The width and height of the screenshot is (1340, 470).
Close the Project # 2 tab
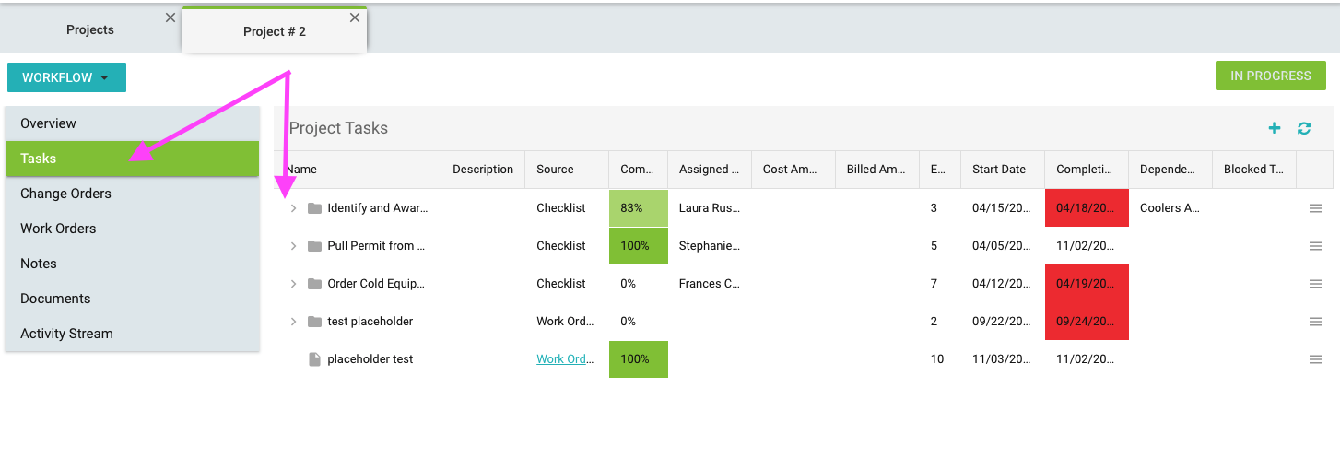pyautogui.click(x=355, y=18)
